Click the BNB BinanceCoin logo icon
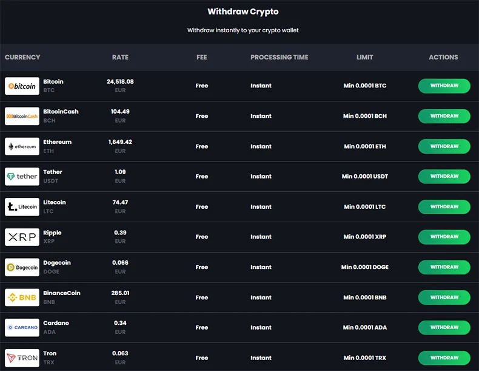479x371 pixels. pyautogui.click(x=22, y=298)
